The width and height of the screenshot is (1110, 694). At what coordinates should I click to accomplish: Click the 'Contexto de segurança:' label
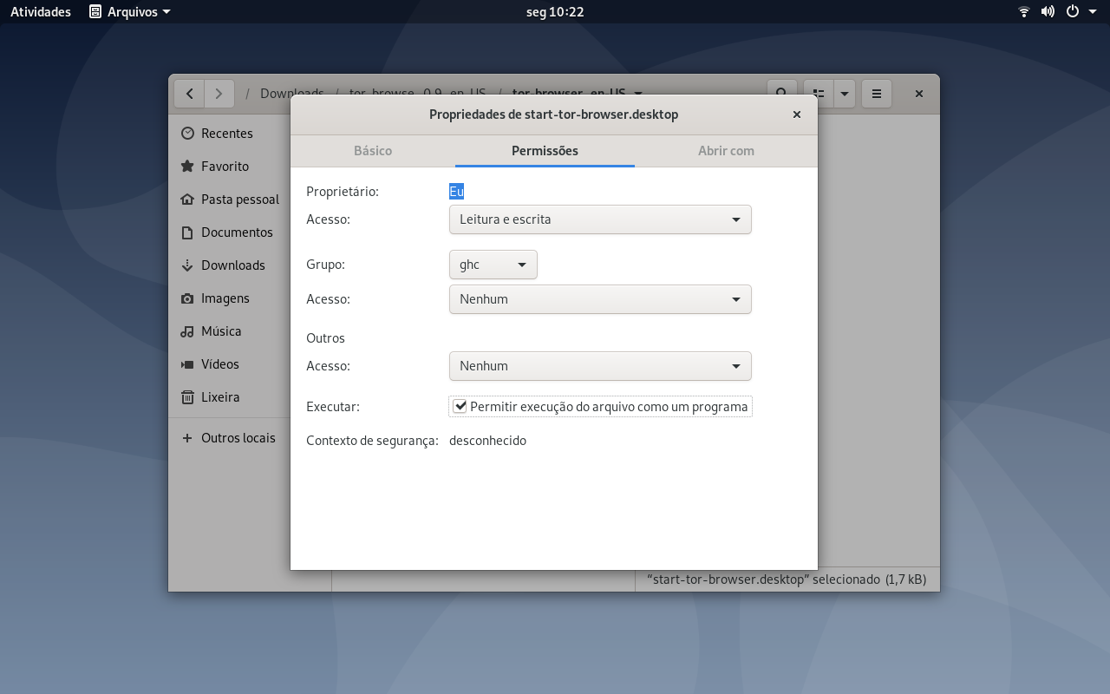(372, 441)
